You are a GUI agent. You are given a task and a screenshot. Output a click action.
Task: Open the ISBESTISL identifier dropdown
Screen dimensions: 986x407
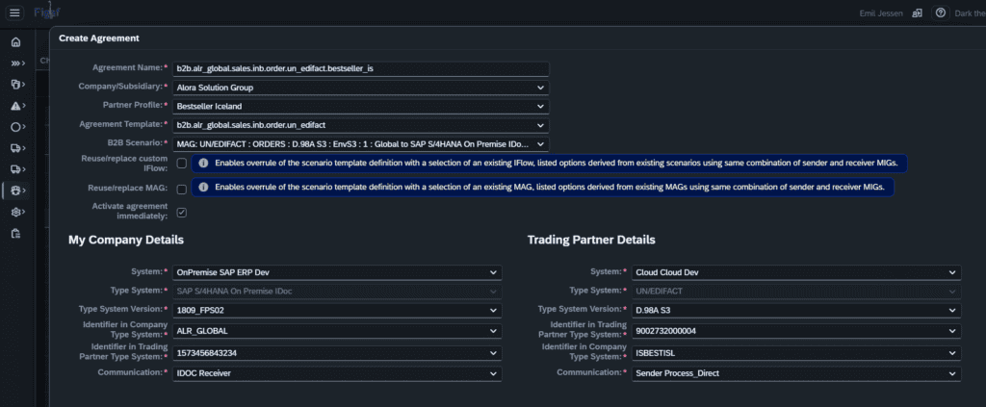pos(796,354)
